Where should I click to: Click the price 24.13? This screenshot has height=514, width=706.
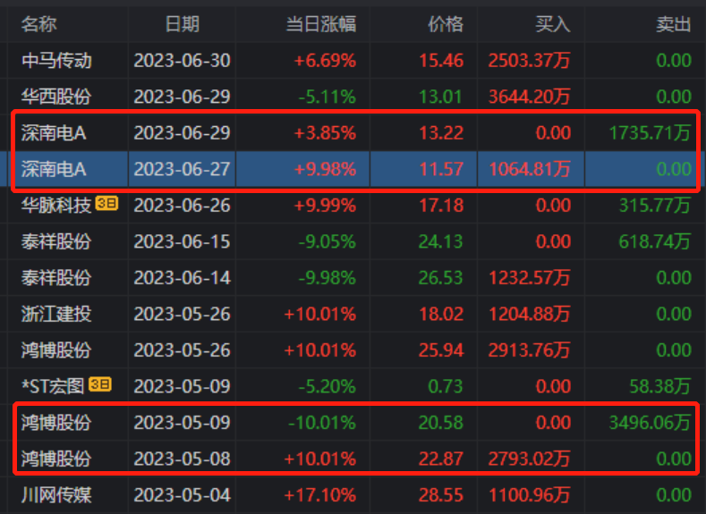tap(441, 241)
